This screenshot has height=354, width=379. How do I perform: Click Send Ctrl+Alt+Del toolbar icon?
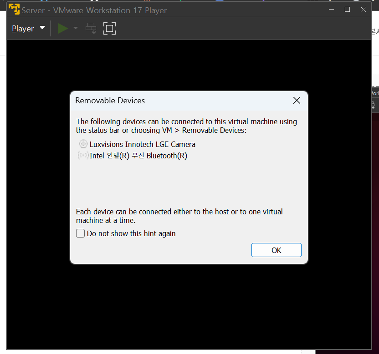pyautogui.click(x=91, y=29)
